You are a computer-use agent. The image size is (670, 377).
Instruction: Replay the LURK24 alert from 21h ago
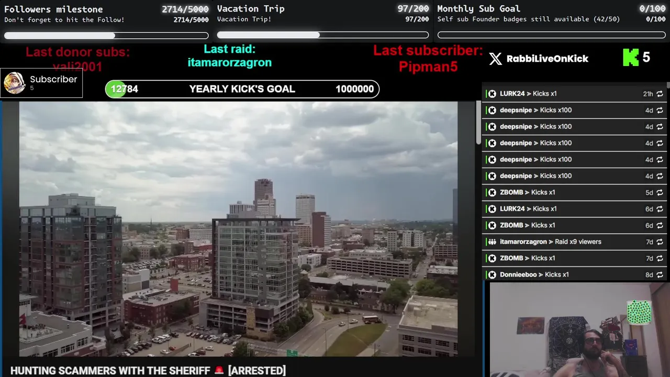pyautogui.click(x=660, y=94)
